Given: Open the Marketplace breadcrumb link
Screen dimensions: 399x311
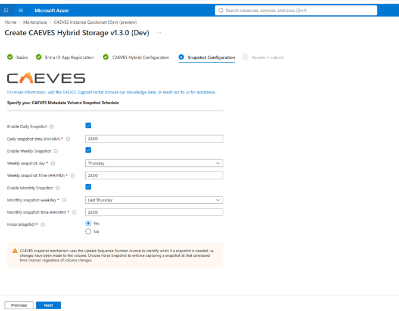Looking at the screenshot, I should 35,23.
